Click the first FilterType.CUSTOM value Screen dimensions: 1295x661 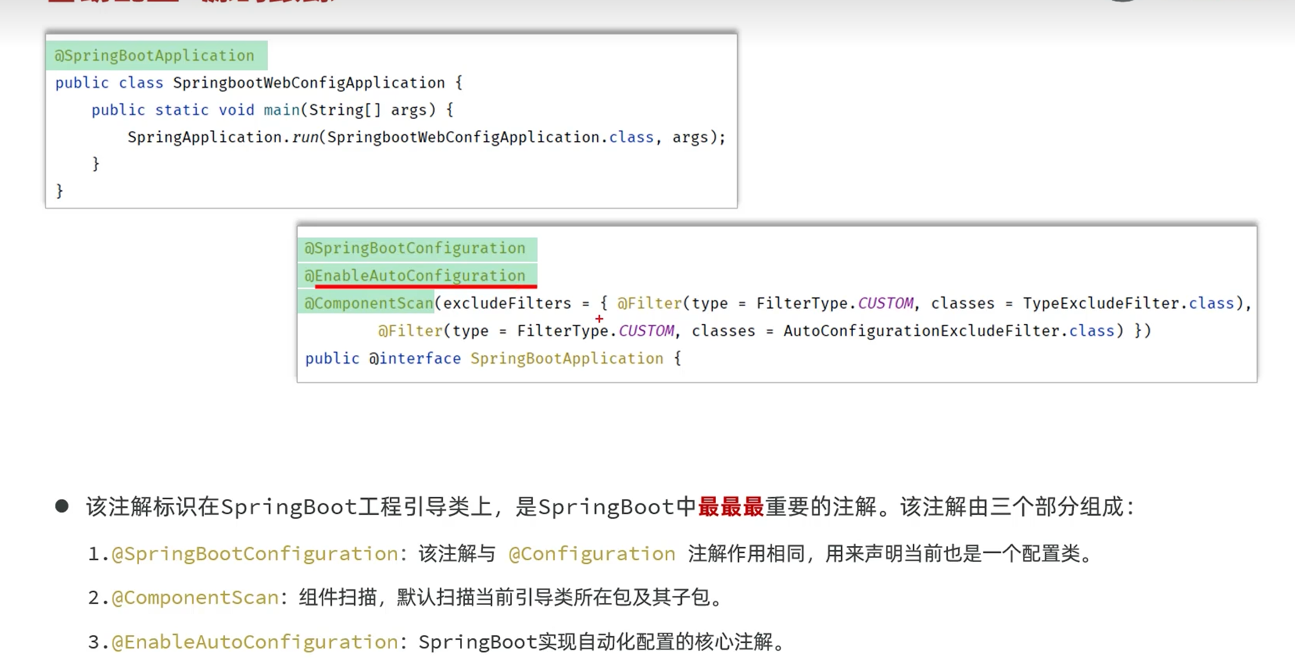coord(835,303)
